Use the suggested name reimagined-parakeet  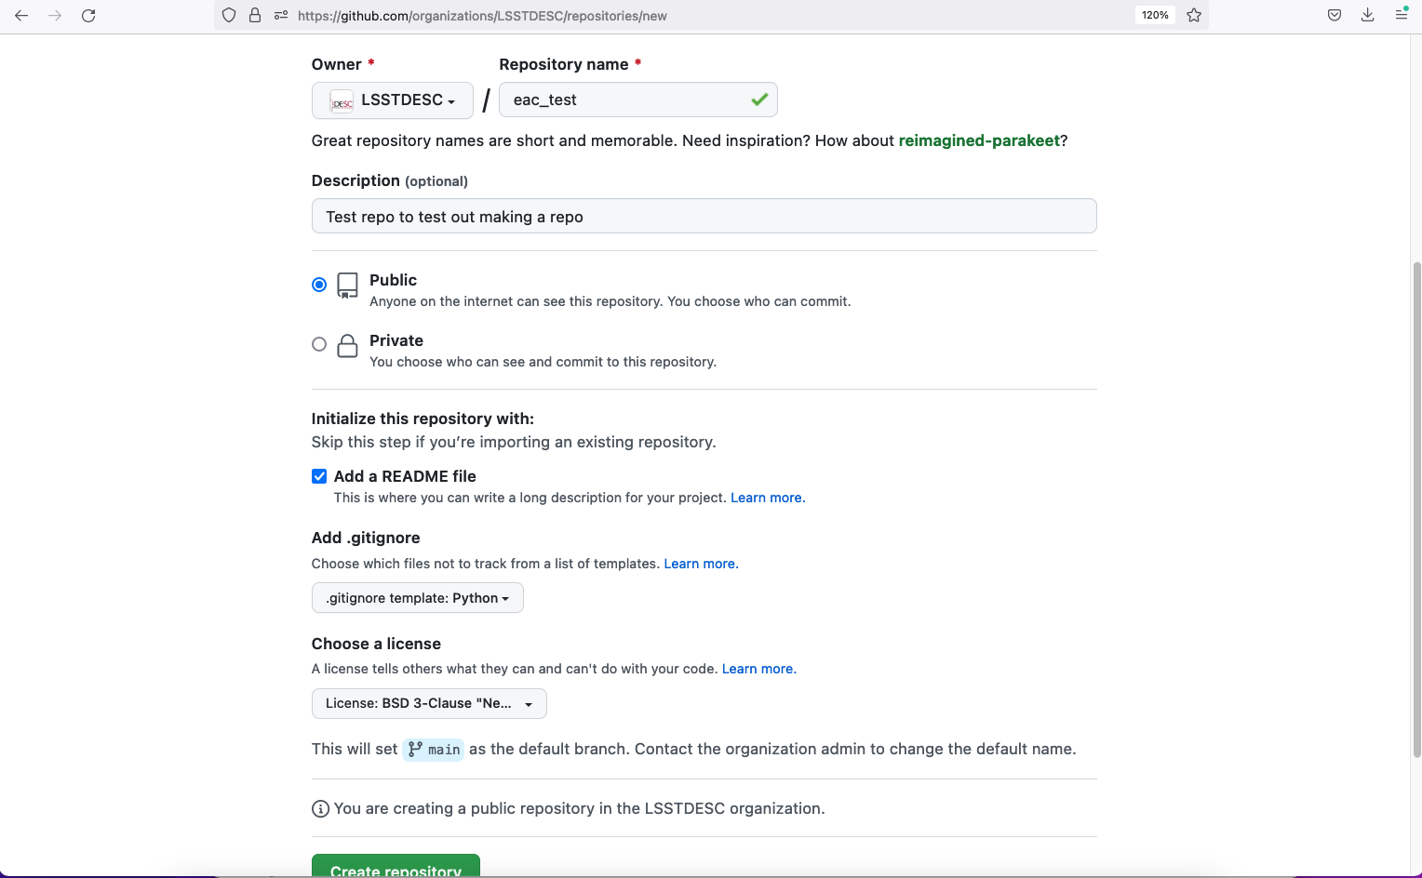pos(979,140)
